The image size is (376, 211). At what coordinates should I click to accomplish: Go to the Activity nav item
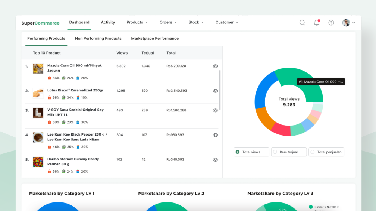point(108,22)
